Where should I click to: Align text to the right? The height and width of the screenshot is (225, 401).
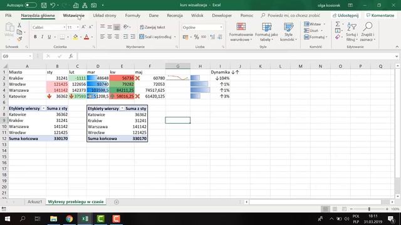point(117,37)
